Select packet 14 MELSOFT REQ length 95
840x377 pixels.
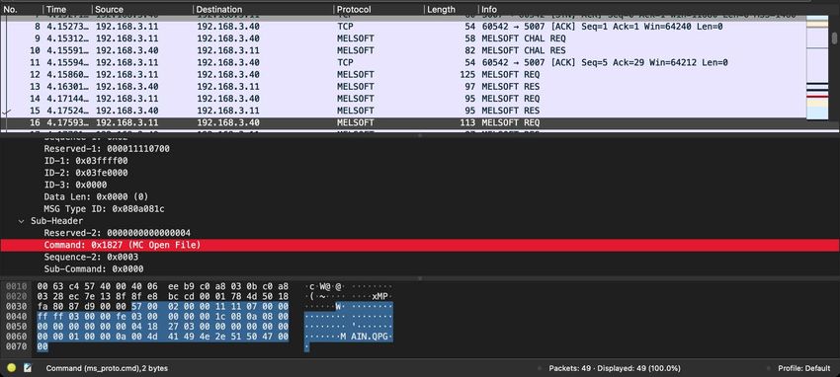(403, 99)
